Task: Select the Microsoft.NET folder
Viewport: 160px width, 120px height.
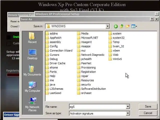Action: [x=87, y=38]
